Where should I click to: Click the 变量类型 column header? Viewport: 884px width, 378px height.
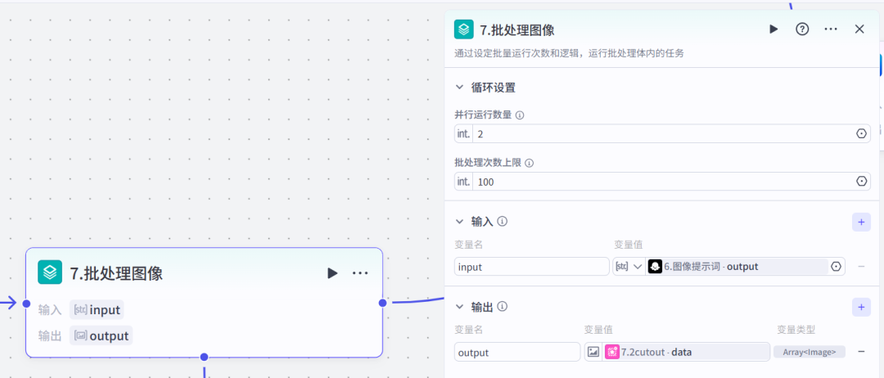(796, 330)
